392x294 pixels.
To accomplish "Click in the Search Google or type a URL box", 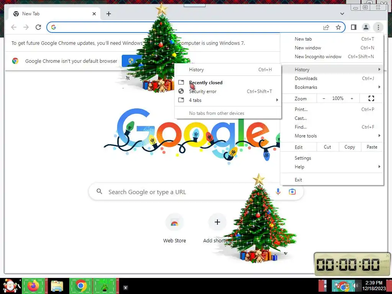I will 196,192.
